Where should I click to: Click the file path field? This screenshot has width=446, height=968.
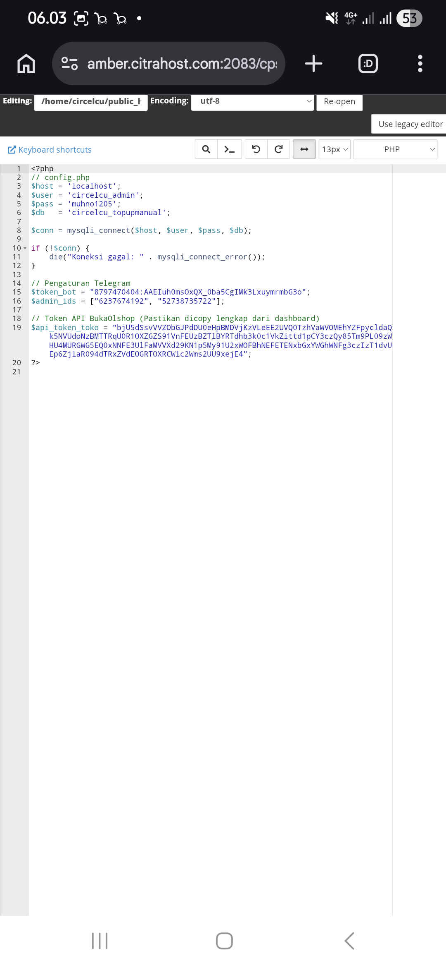(x=91, y=102)
